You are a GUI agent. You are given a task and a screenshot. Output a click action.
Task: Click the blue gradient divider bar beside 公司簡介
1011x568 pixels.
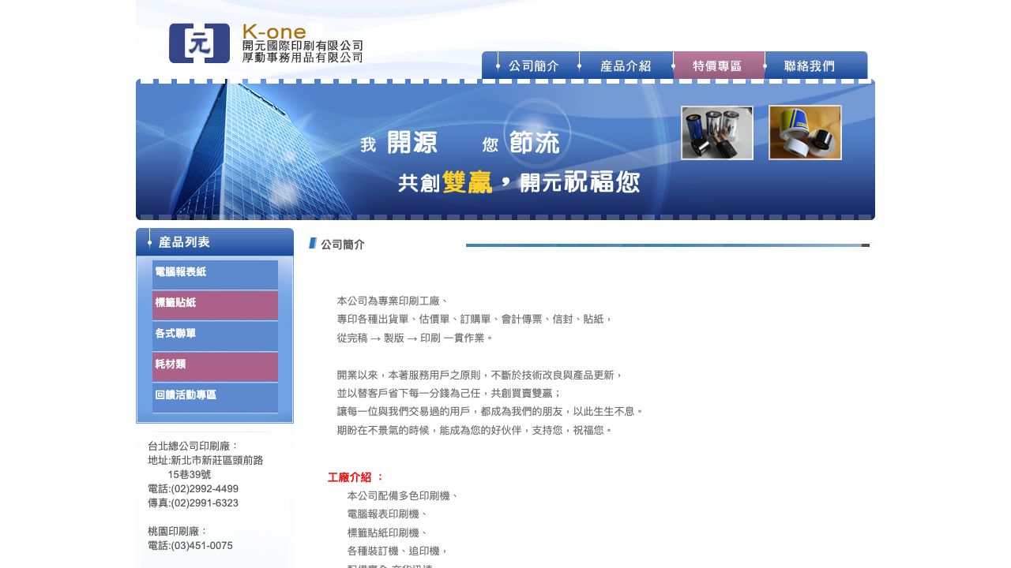667,245
